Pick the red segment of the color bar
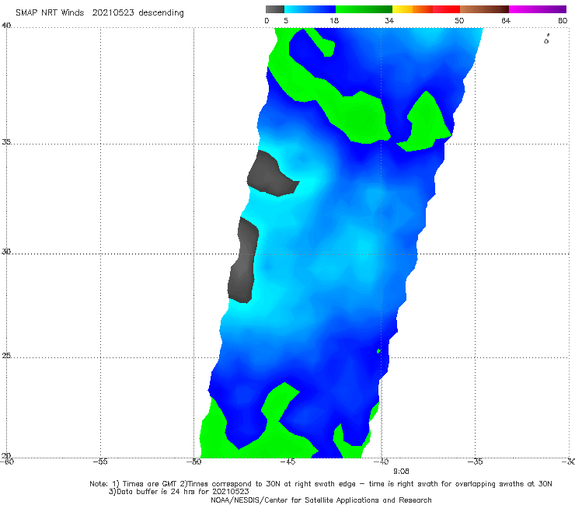 coord(446,9)
